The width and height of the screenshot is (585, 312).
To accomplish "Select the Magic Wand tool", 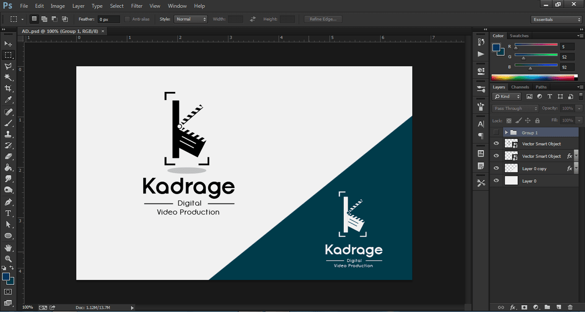I will [x=8, y=77].
